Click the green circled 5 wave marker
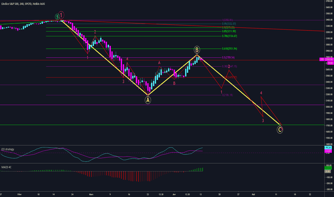 57,17
